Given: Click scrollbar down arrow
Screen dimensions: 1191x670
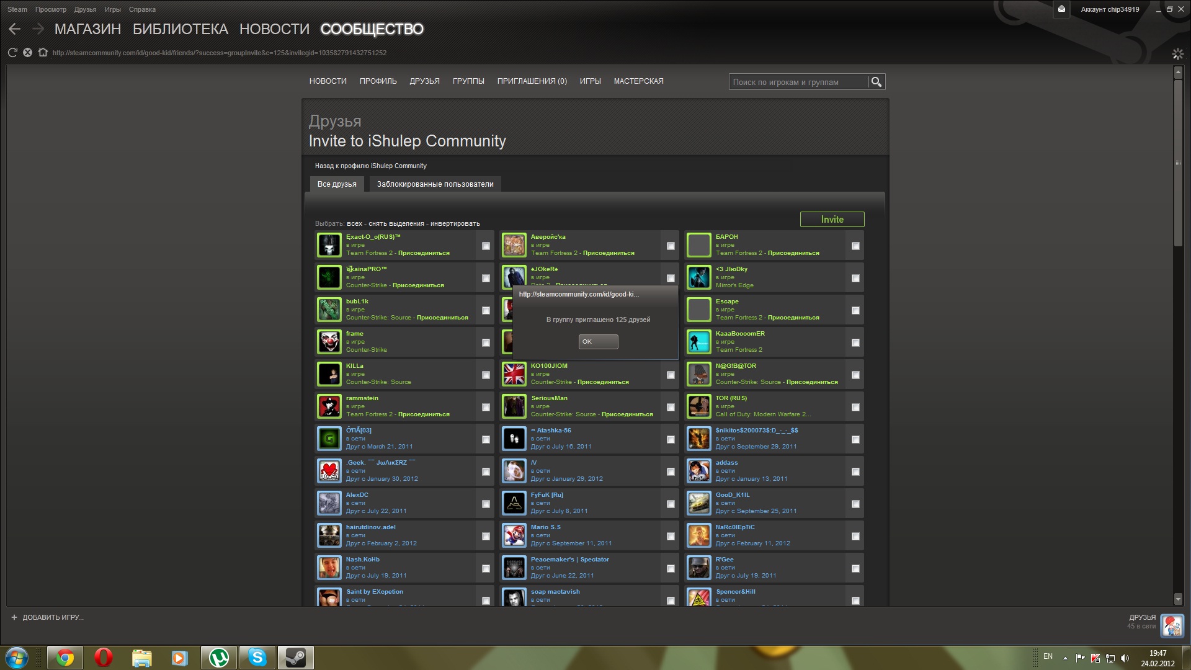Looking at the screenshot, I should pos(1178,599).
